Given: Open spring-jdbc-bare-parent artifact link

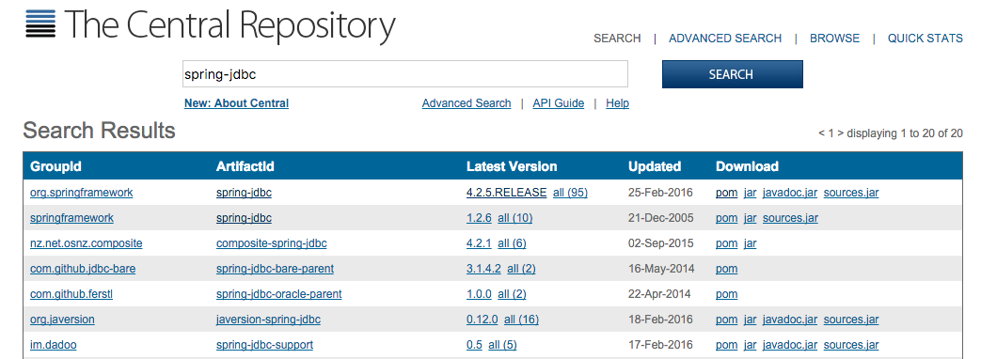Looking at the screenshot, I should [x=275, y=269].
